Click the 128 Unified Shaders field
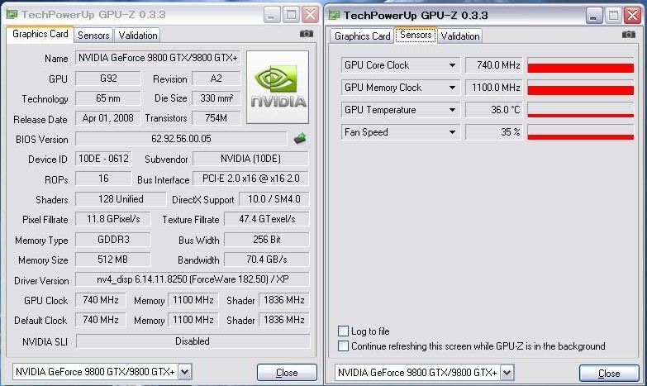This screenshot has width=647, height=386. (x=121, y=199)
